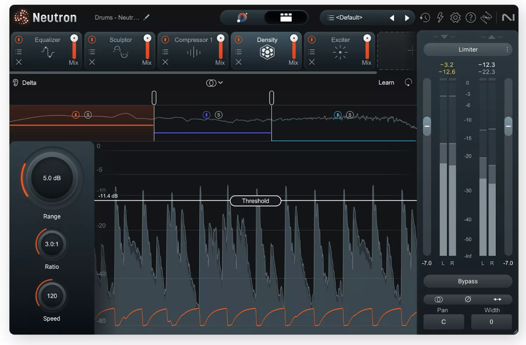
Task: Select the Sculptor module icon
Action: [121, 52]
